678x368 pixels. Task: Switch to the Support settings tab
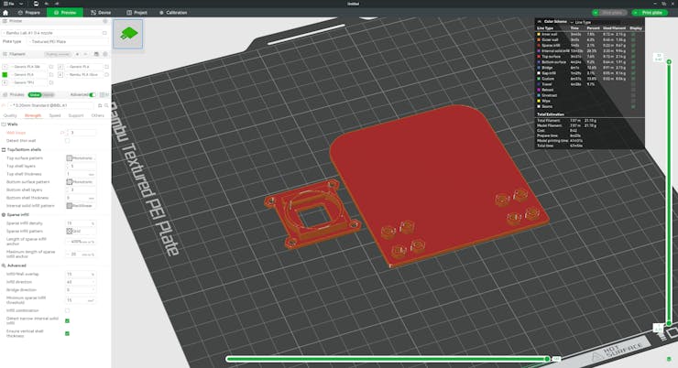76,116
